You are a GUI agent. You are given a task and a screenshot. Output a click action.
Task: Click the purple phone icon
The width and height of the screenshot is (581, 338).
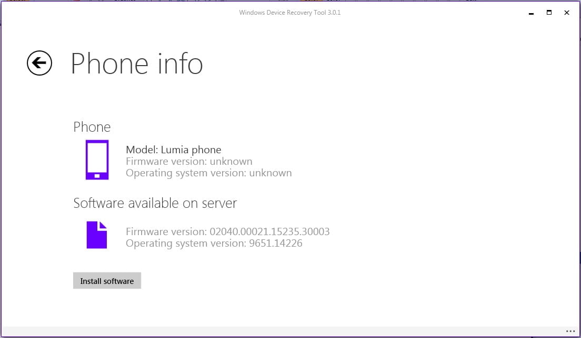[97, 160]
